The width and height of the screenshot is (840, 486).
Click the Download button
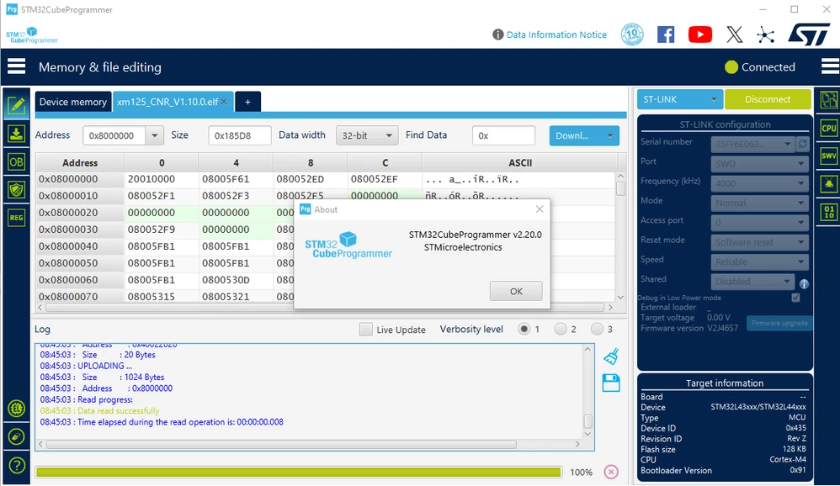pos(576,136)
